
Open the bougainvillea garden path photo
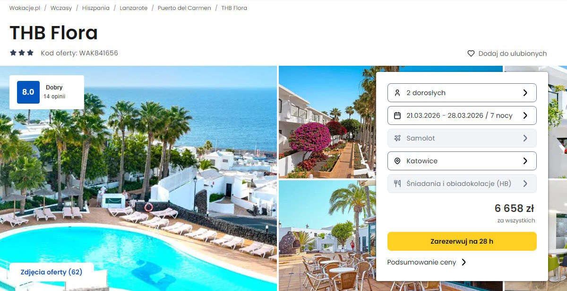[x=326, y=122]
